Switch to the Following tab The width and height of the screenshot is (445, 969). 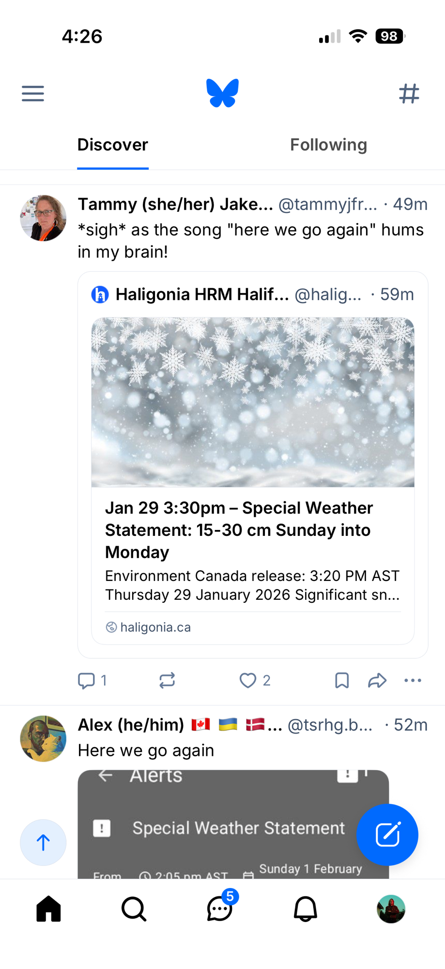point(328,145)
